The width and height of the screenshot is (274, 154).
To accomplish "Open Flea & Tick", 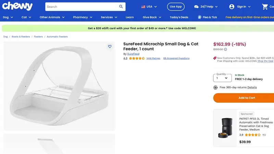I will [x=207, y=17].
